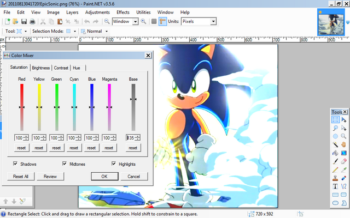Click the Reset All button
This screenshot has height=218, width=350.
point(21,177)
